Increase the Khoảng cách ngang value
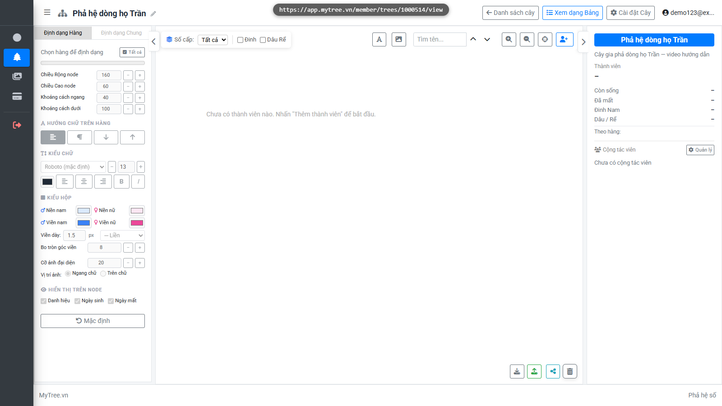The image size is (722, 406). (140, 97)
